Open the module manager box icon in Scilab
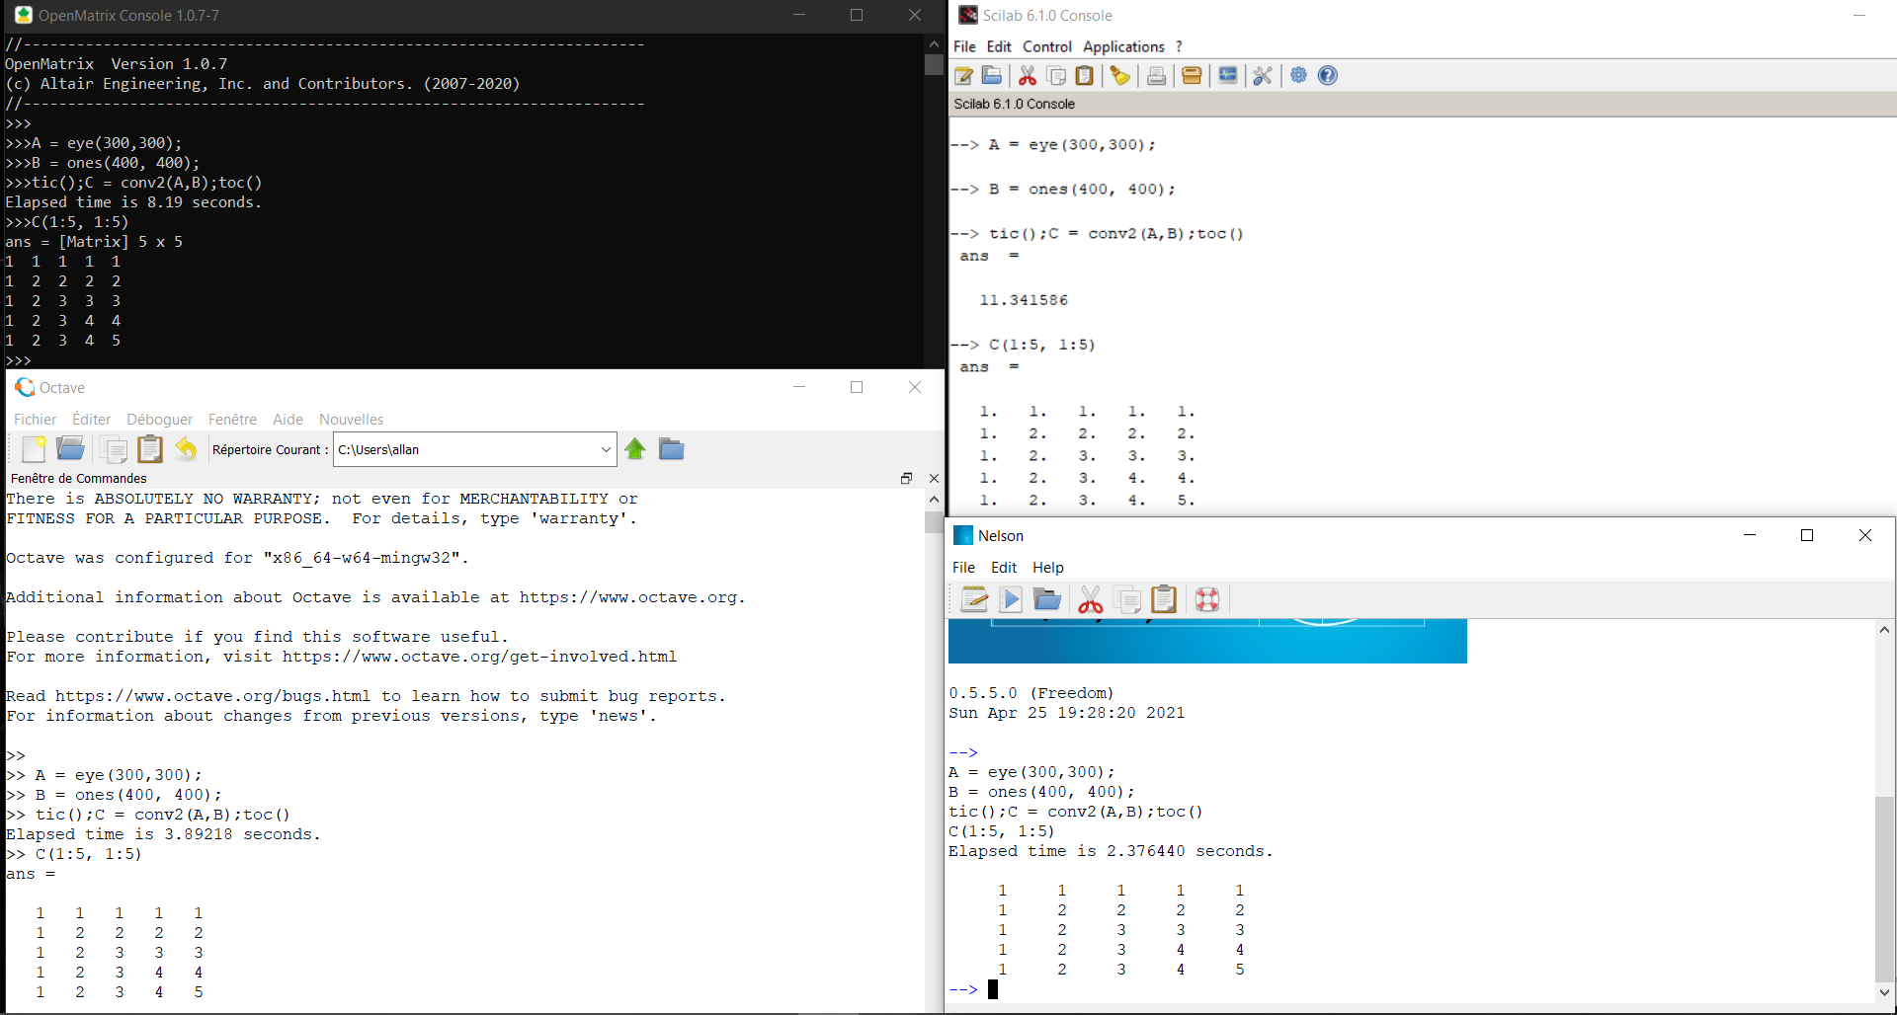Image resolution: width=1897 pixels, height=1015 pixels. (x=1192, y=76)
